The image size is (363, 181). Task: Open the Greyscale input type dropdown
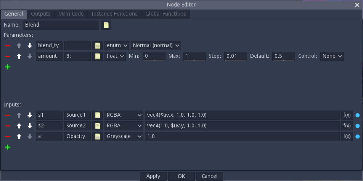click(x=124, y=137)
